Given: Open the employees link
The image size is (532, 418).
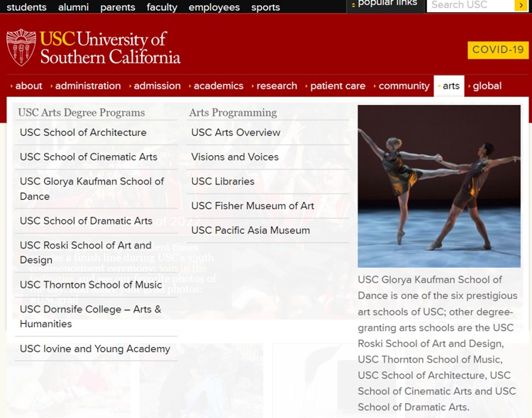Looking at the screenshot, I should (x=214, y=7).
